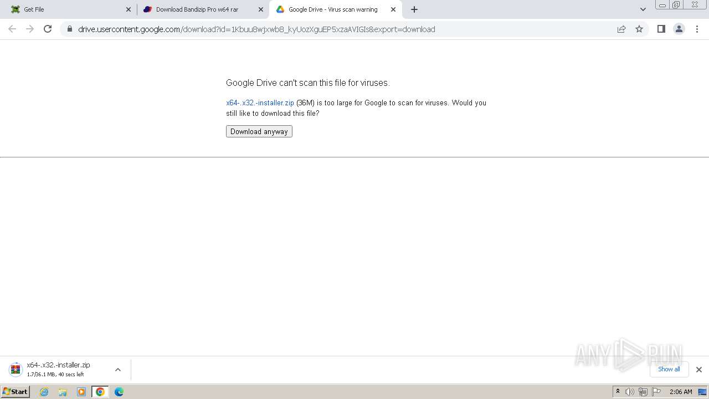The image size is (709, 399).
Task: Expand the download item options chevron
Action: [117, 370]
